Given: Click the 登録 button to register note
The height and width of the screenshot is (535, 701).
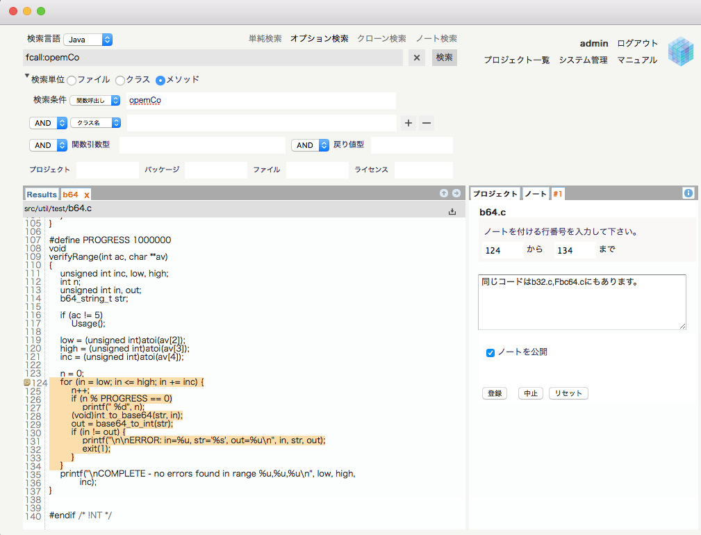Looking at the screenshot, I should tap(495, 393).
